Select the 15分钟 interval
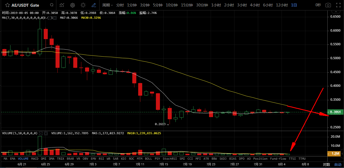This screenshot has width=344, height=168. tap(187, 5)
